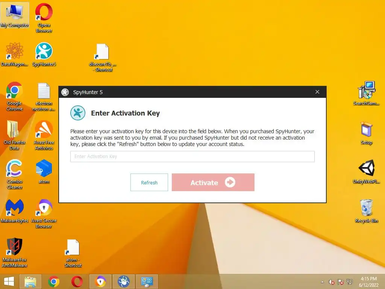The height and width of the screenshot is (289, 385).
Task: Click the muted volume tray icon
Action: pyautogui.click(x=332, y=282)
